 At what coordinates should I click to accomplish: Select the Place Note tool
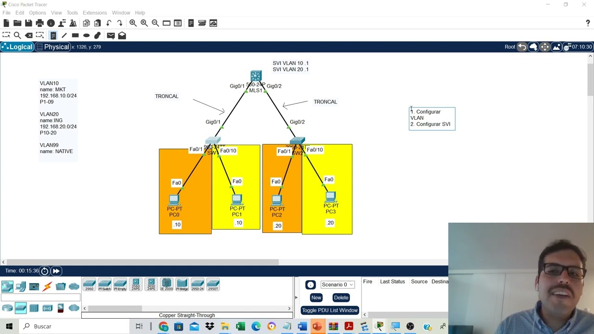pos(53,35)
